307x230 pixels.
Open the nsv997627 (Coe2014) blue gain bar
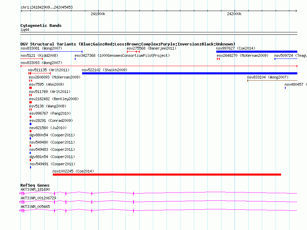(257, 52)
